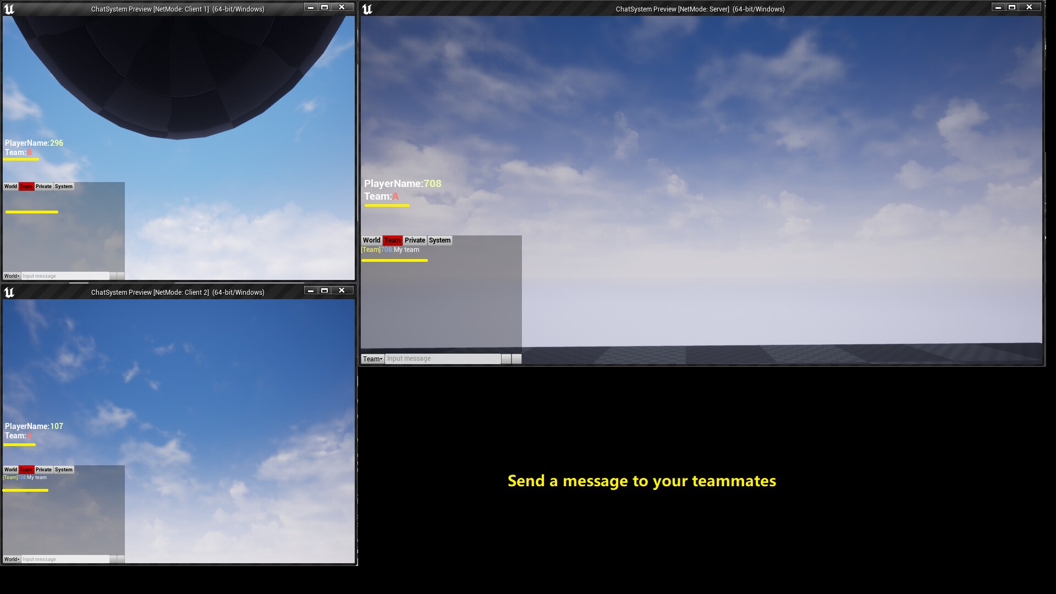Open Private tab in Client 1 chat
The height and width of the screenshot is (594, 1056).
pos(43,186)
